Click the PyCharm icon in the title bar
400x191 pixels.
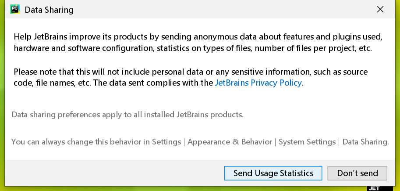click(x=15, y=9)
